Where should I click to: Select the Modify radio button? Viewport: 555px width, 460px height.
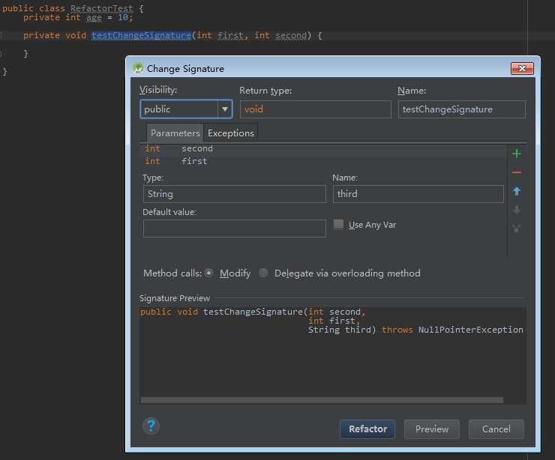pyautogui.click(x=208, y=273)
